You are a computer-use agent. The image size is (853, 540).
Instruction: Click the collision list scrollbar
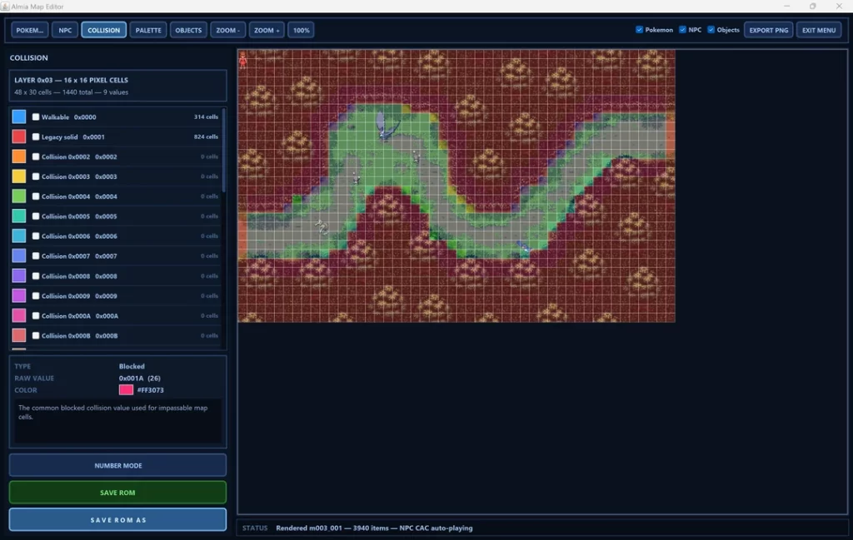(x=223, y=150)
